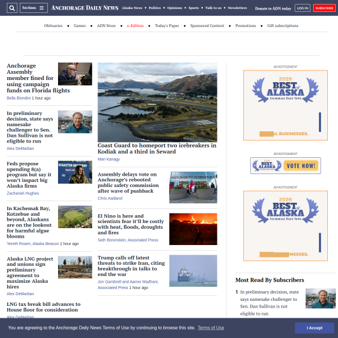This screenshot has width=338, height=338.
Task: Open the Sections hamburger menu
Action: pos(34,8)
